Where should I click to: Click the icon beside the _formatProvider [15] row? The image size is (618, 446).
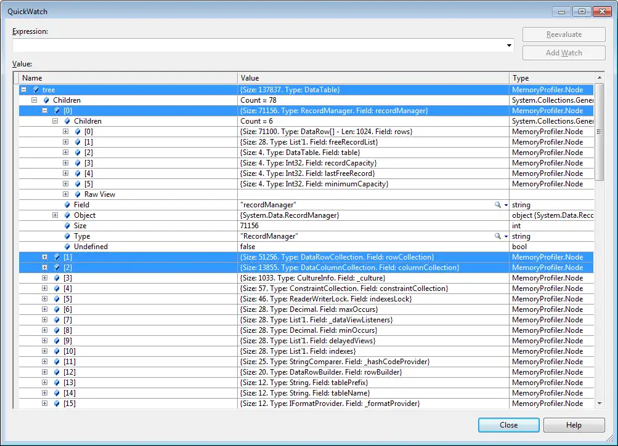(x=57, y=403)
